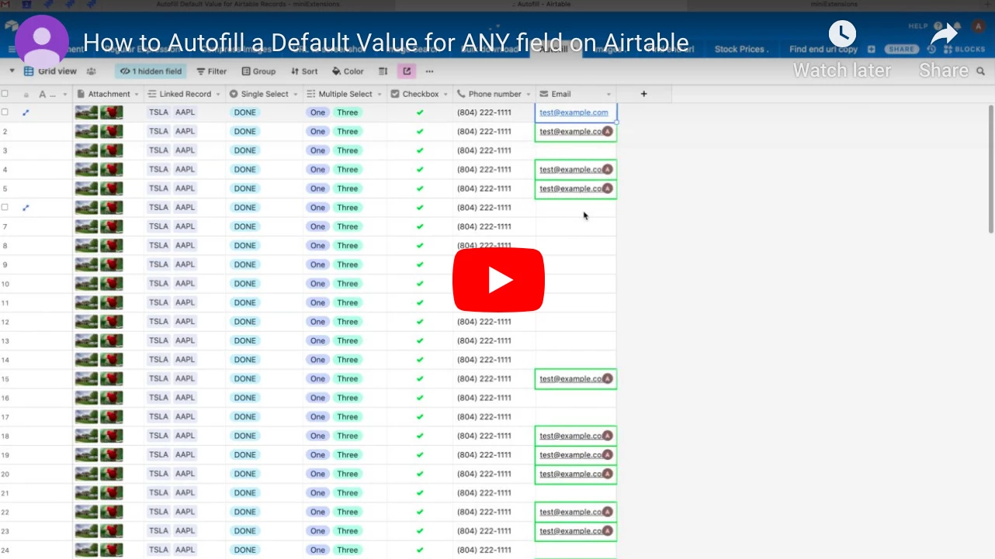Expand record in the first row
This screenshot has width=995, height=559.
pos(26,112)
